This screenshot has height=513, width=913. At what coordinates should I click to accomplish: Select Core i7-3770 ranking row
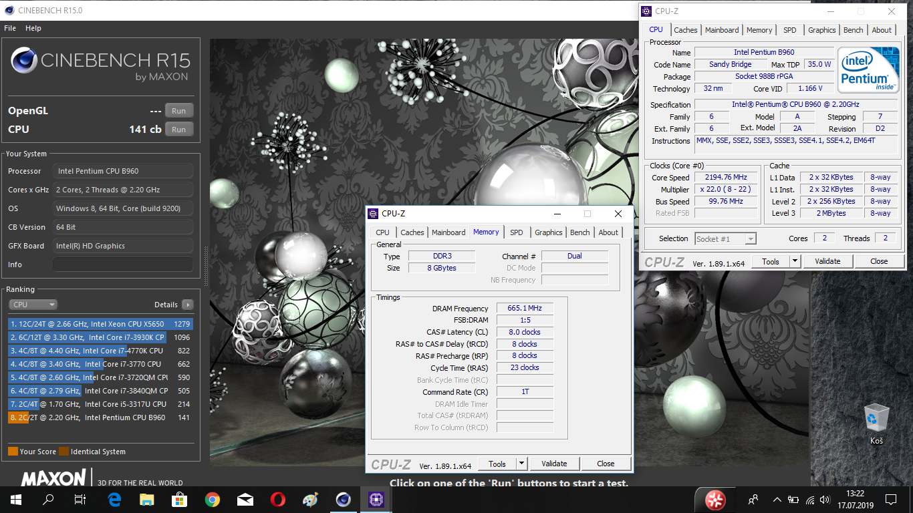pyautogui.click(x=101, y=364)
